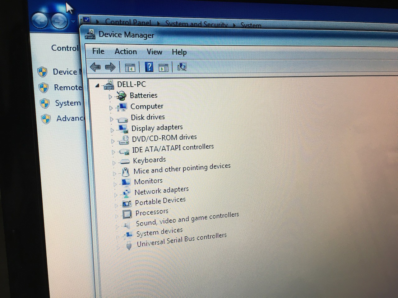
Task: Click the Action pane toolbar icon beside Help
Action: tap(163, 67)
